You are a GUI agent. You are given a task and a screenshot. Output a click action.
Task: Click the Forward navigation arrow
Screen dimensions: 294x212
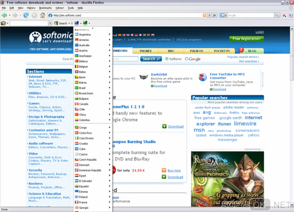point(15,15)
